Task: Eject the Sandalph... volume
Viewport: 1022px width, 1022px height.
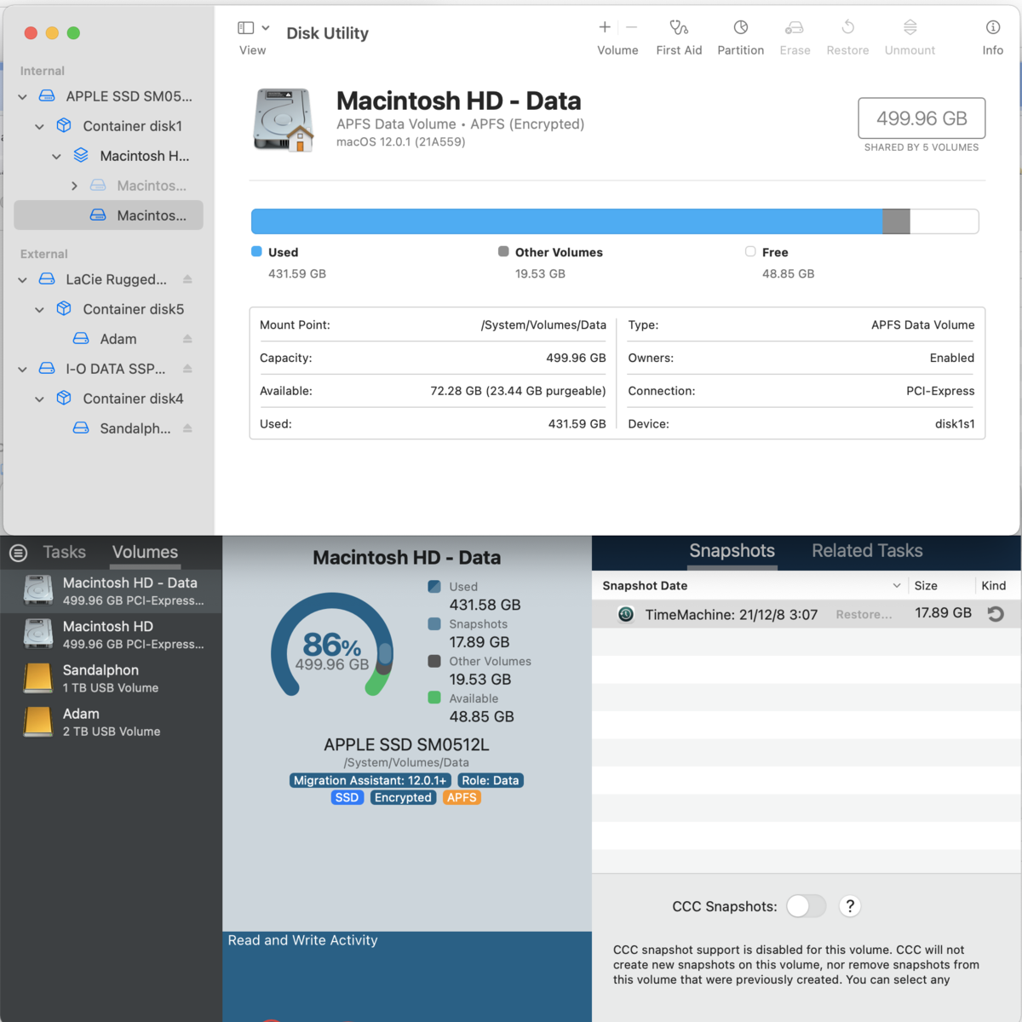Action: click(x=187, y=428)
